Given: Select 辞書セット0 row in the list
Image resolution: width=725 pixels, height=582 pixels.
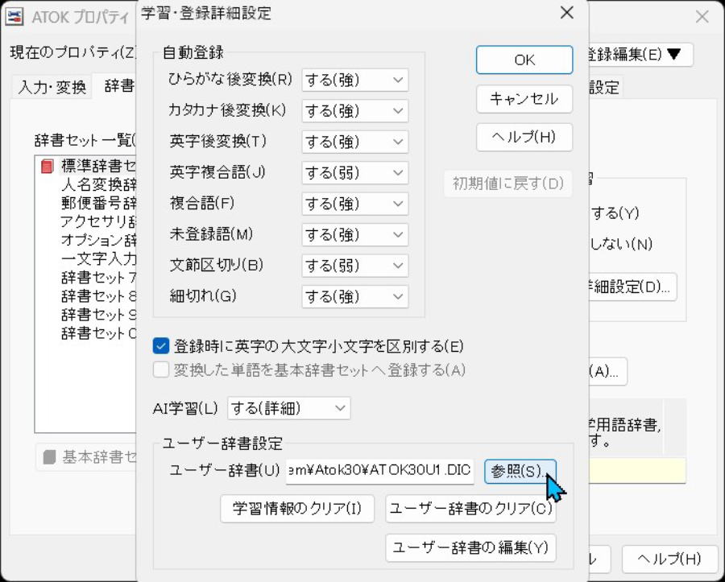Looking at the screenshot, I should point(98,333).
